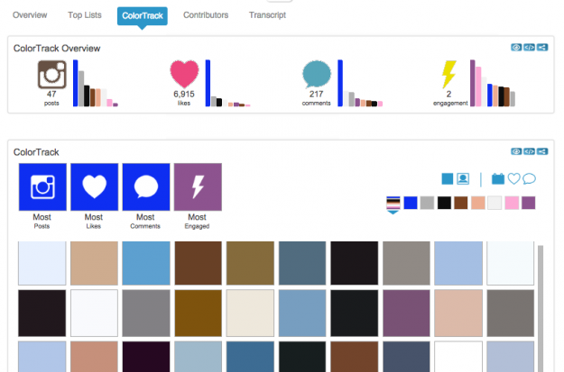
Task: Filter by the peach color swatch
Action: point(478,203)
